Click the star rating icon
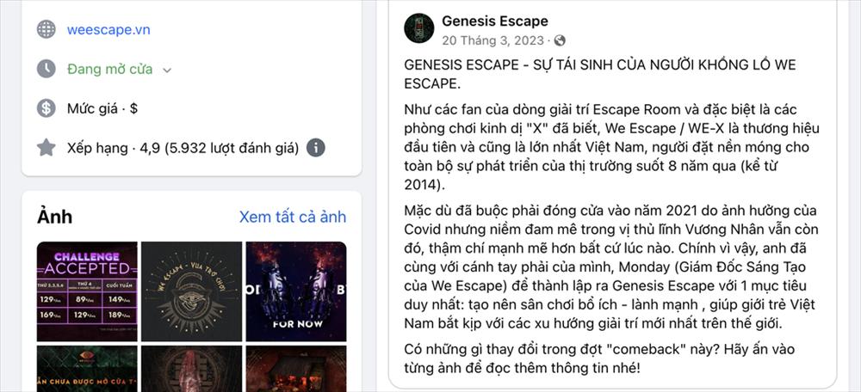The width and height of the screenshot is (861, 392). tap(46, 148)
